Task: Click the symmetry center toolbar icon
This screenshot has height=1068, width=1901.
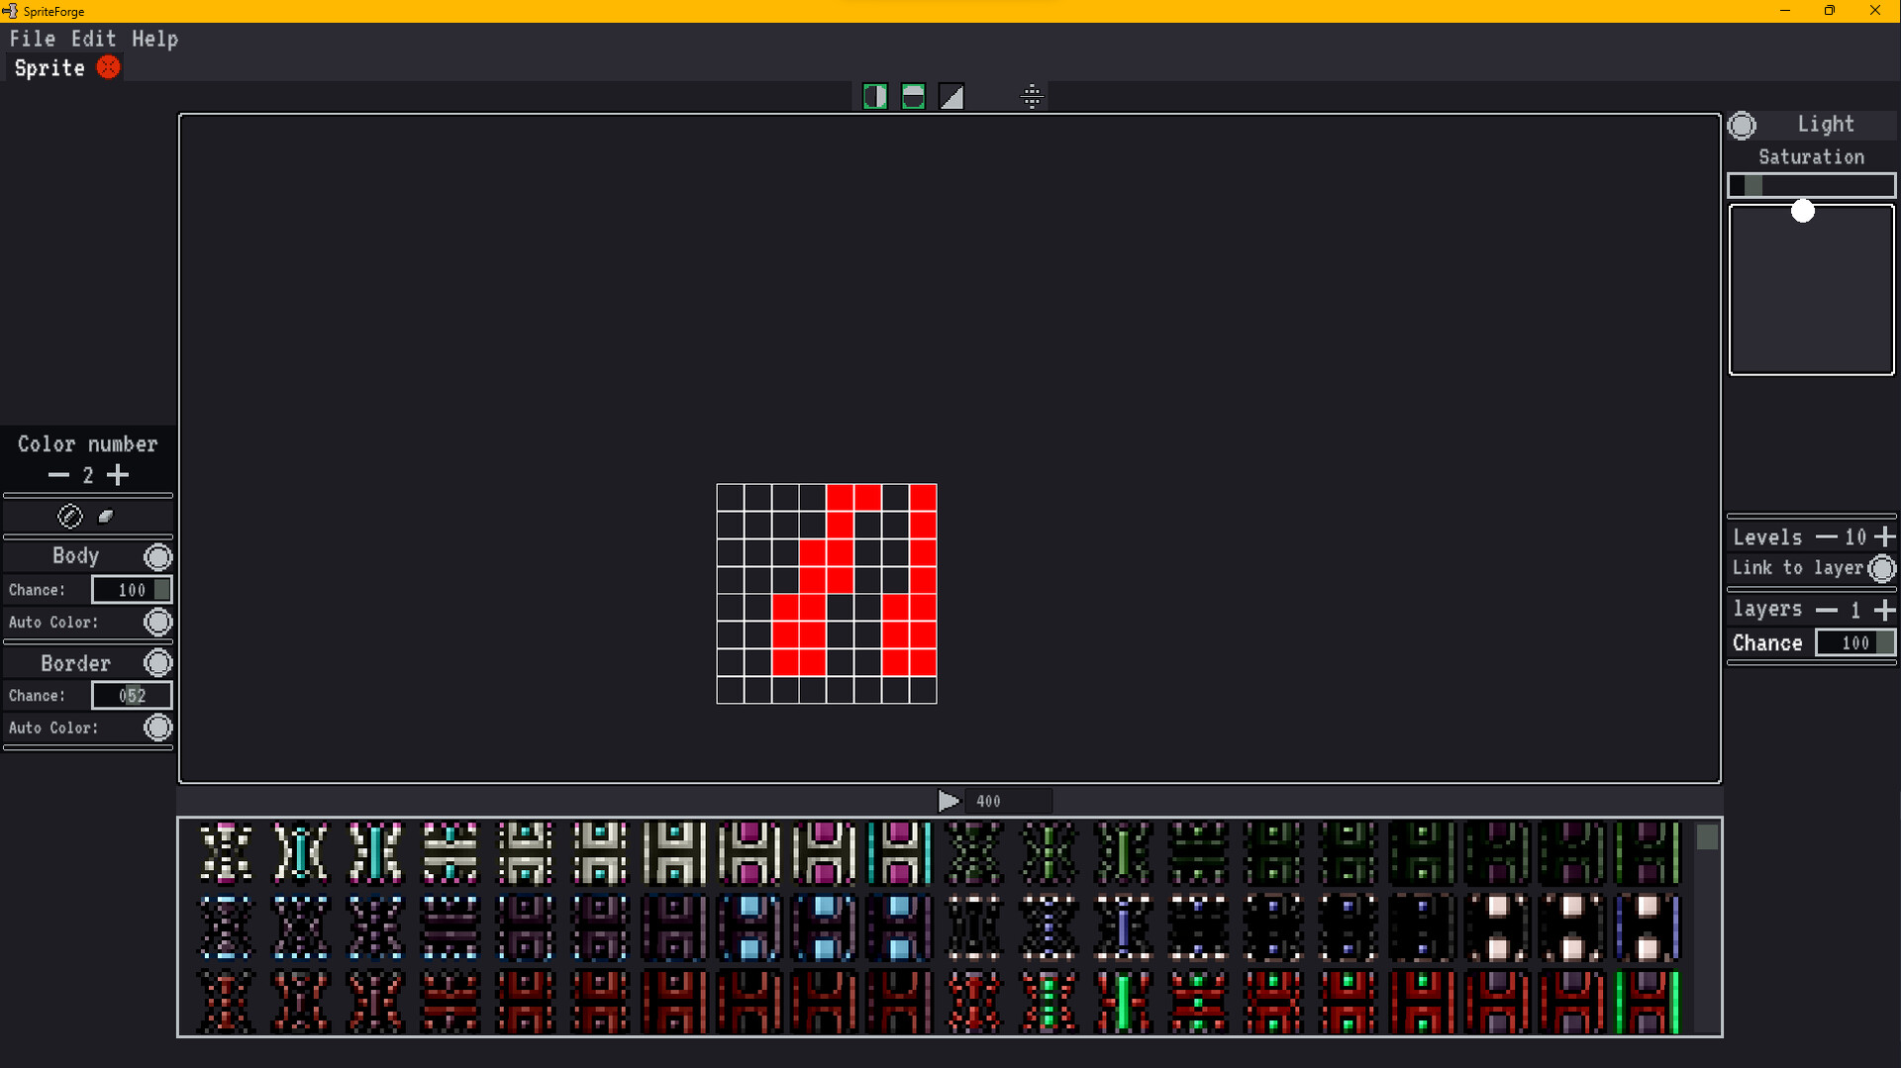Action: pos(1033,96)
